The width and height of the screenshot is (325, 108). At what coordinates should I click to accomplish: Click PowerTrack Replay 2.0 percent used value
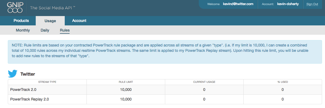click(x=283, y=99)
